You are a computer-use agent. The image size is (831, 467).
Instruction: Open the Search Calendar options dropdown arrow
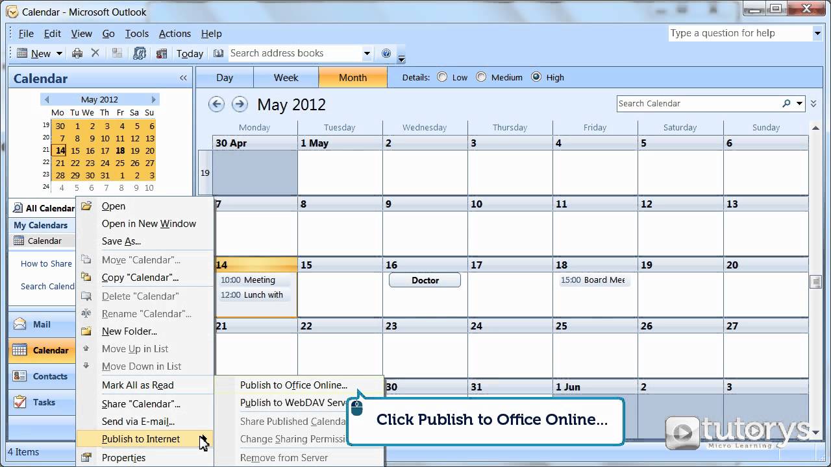pos(800,103)
